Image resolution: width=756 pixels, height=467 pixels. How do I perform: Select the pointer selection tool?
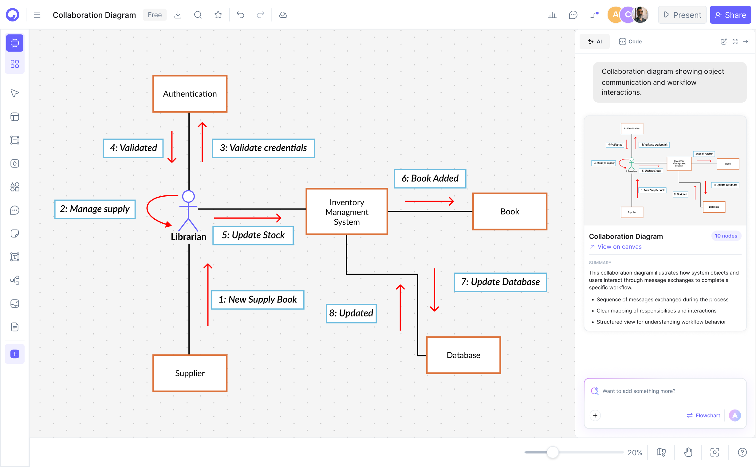[x=15, y=93]
